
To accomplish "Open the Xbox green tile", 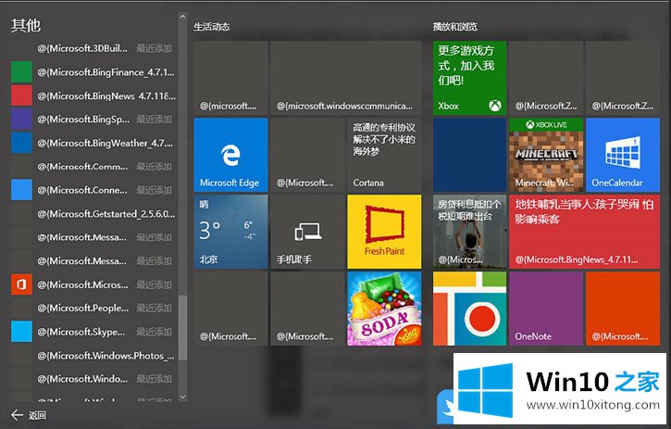I will point(469,78).
